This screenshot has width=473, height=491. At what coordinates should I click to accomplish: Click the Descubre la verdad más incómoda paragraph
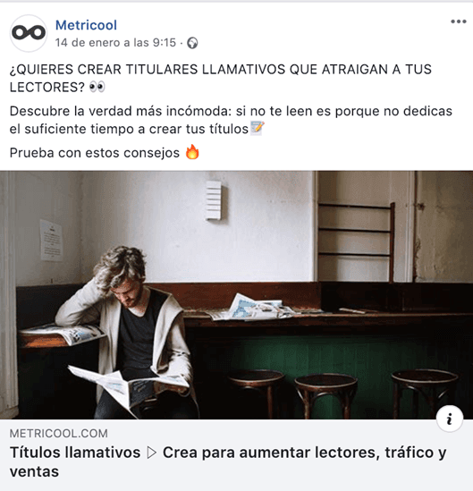pyautogui.click(x=231, y=120)
